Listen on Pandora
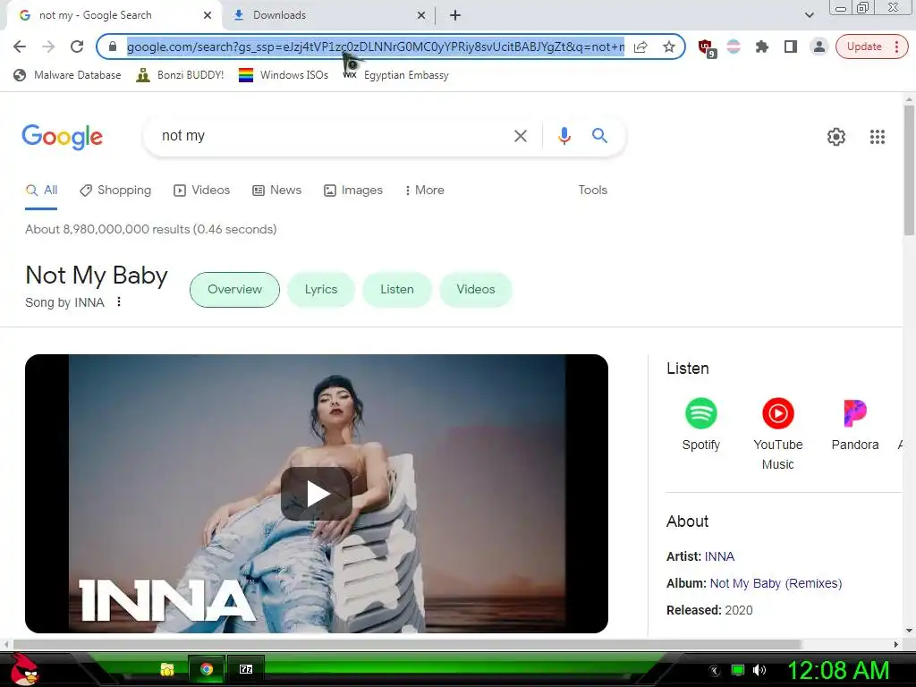Image resolution: width=916 pixels, height=687 pixels. [x=854, y=424]
